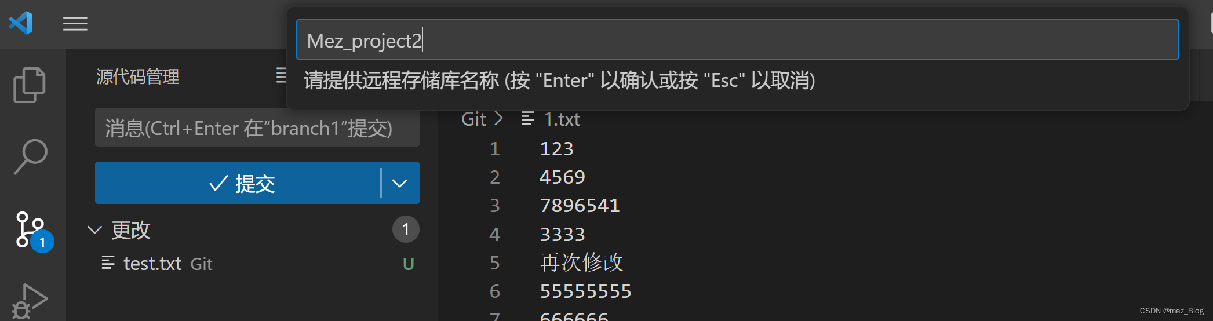Click the view-as-list icon beside 源代码管理
This screenshot has width=1213, height=321.
(281, 75)
